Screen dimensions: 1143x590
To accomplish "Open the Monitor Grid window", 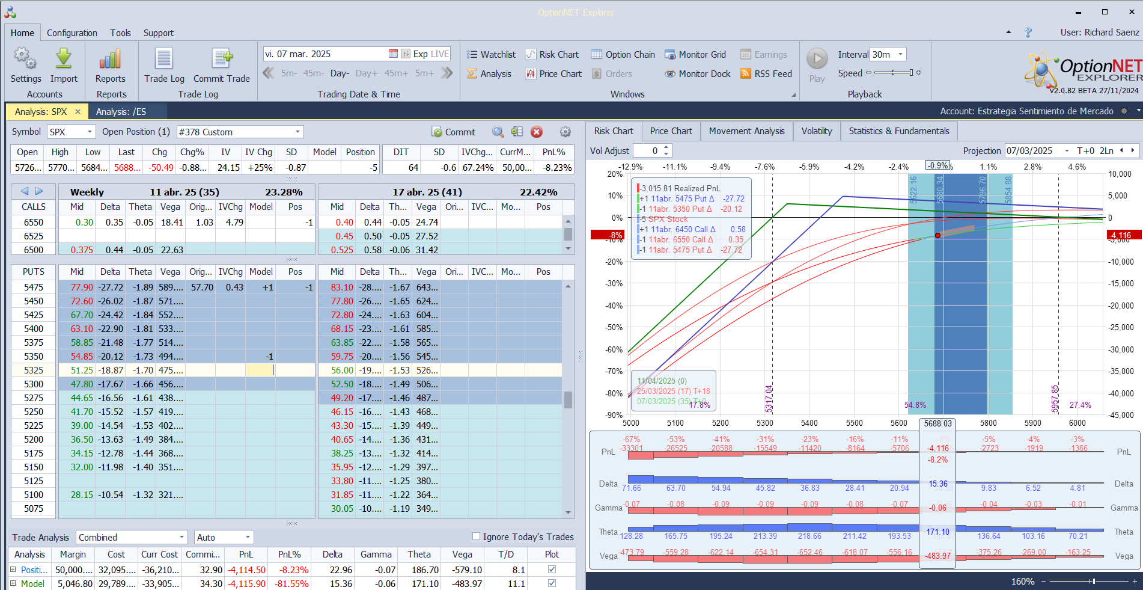I will click(x=695, y=55).
